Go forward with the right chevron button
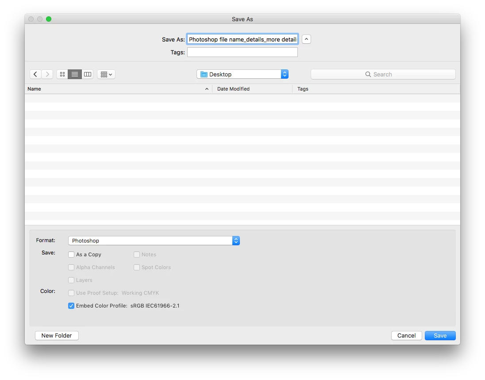The width and height of the screenshot is (485, 380). click(x=47, y=74)
